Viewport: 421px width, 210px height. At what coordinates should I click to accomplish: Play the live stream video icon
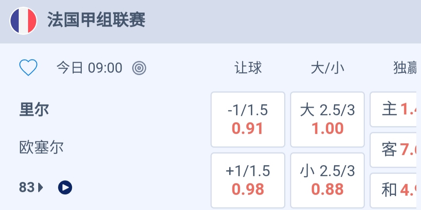coord(65,188)
